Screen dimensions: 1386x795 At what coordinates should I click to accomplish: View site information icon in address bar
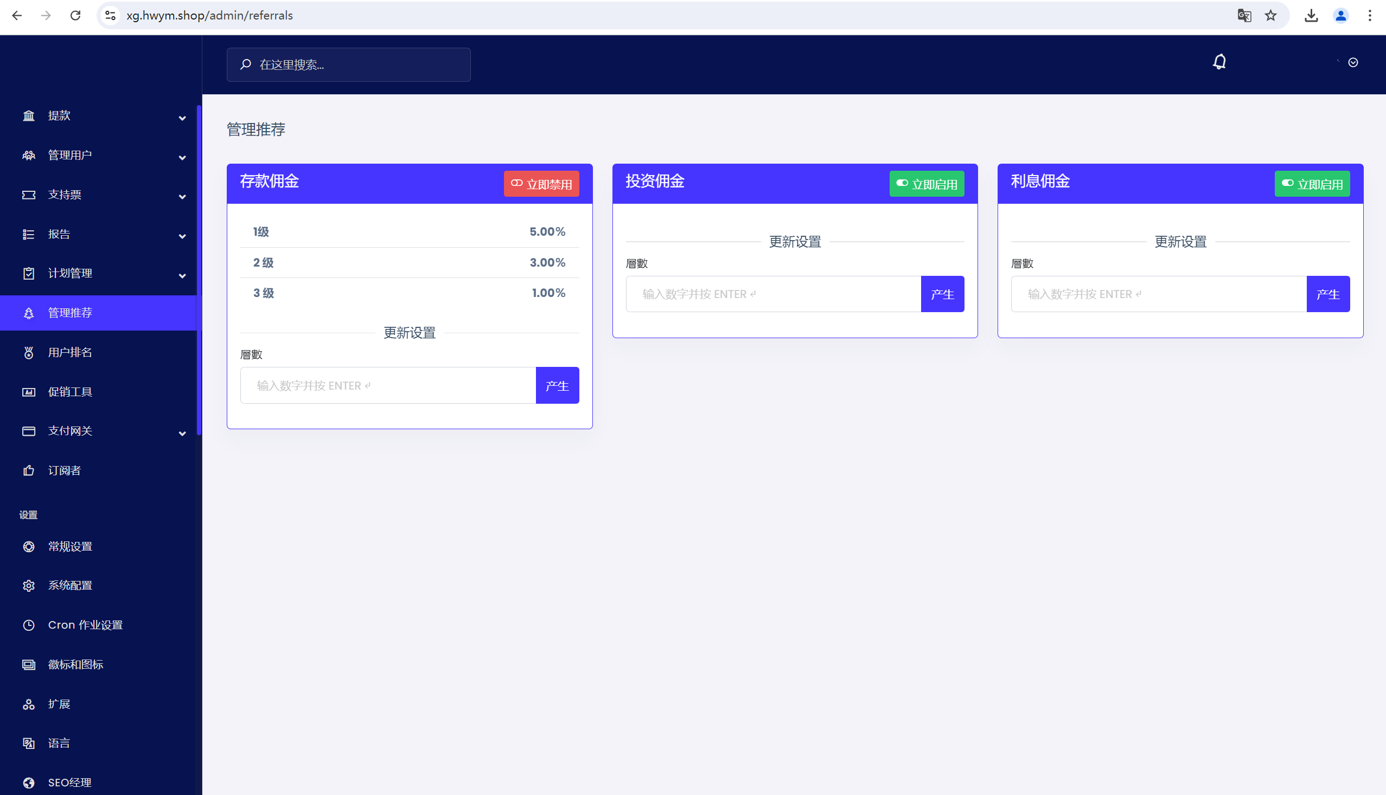point(111,15)
